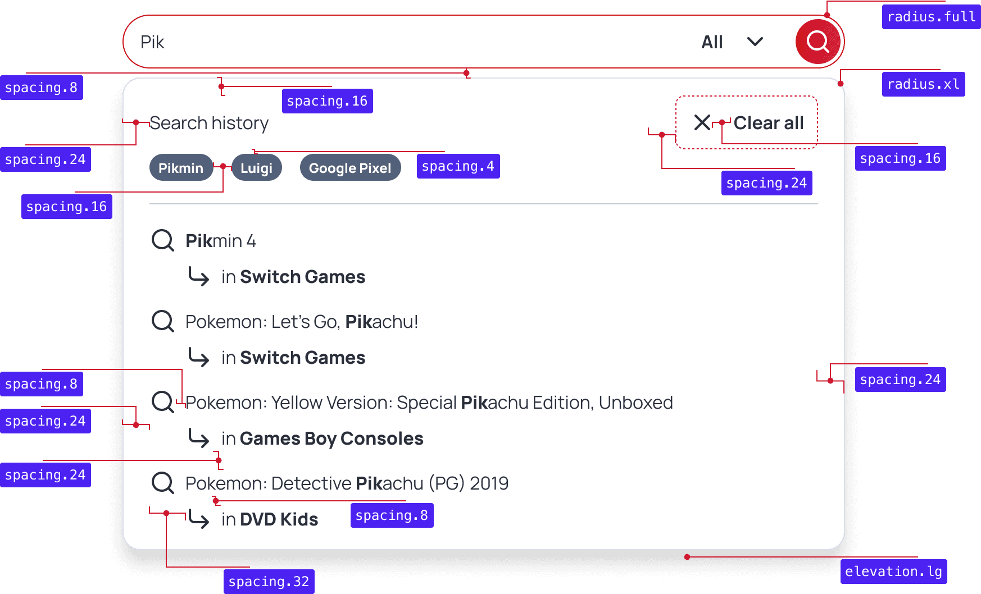Click arrow icon beside Games Boy Consoles

(x=199, y=438)
